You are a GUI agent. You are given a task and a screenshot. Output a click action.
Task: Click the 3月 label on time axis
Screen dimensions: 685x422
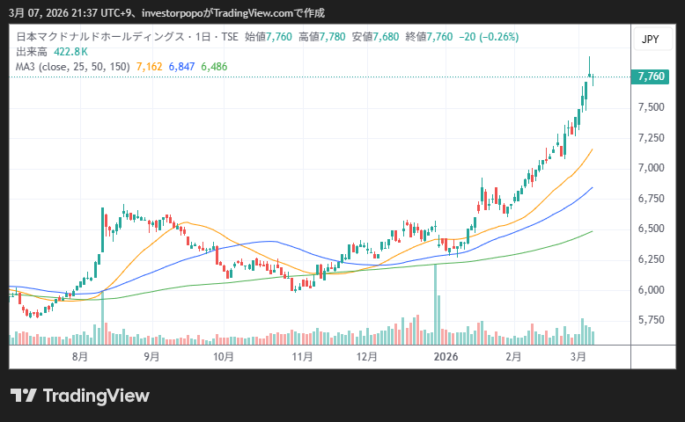[578, 357]
